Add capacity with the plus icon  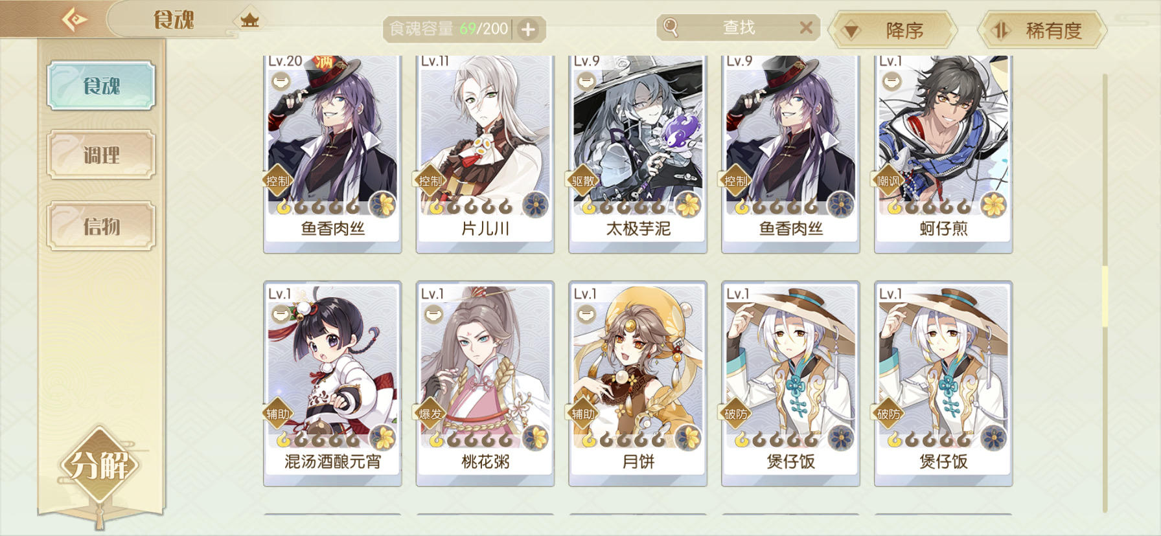pos(528,29)
